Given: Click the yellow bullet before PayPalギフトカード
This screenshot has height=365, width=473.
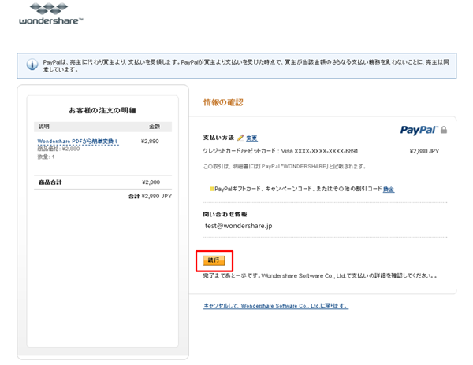Looking at the screenshot, I should point(212,189).
